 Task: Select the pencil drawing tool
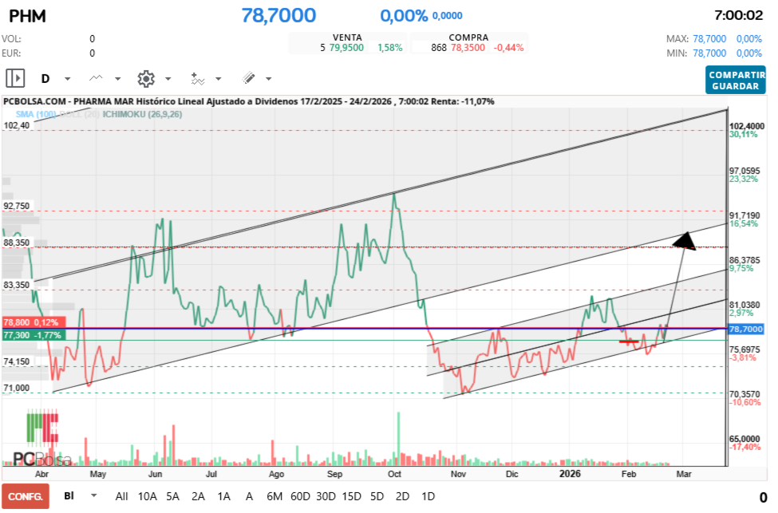248,78
